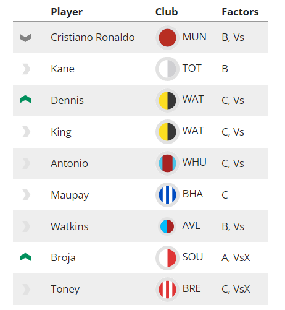Click the grey down arrow beside Cristiano Ronaldo

click(x=25, y=38)
